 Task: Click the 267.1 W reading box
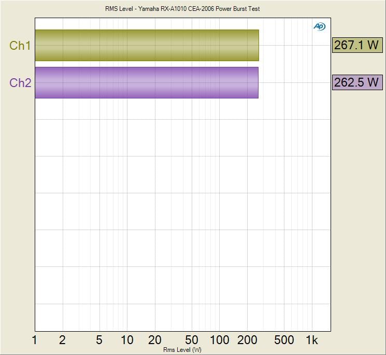coord(356,45)
